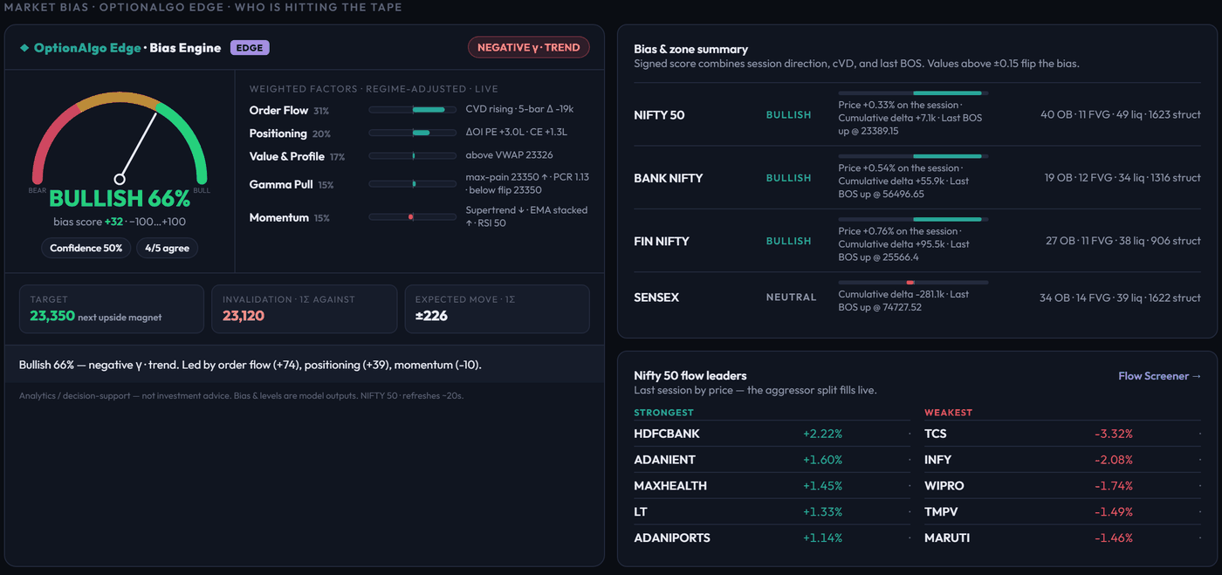Click the Value & Profile factor bar
The height and width of the screenshot is (575, 1222).
pyautogui.click(x=413, y=155)
